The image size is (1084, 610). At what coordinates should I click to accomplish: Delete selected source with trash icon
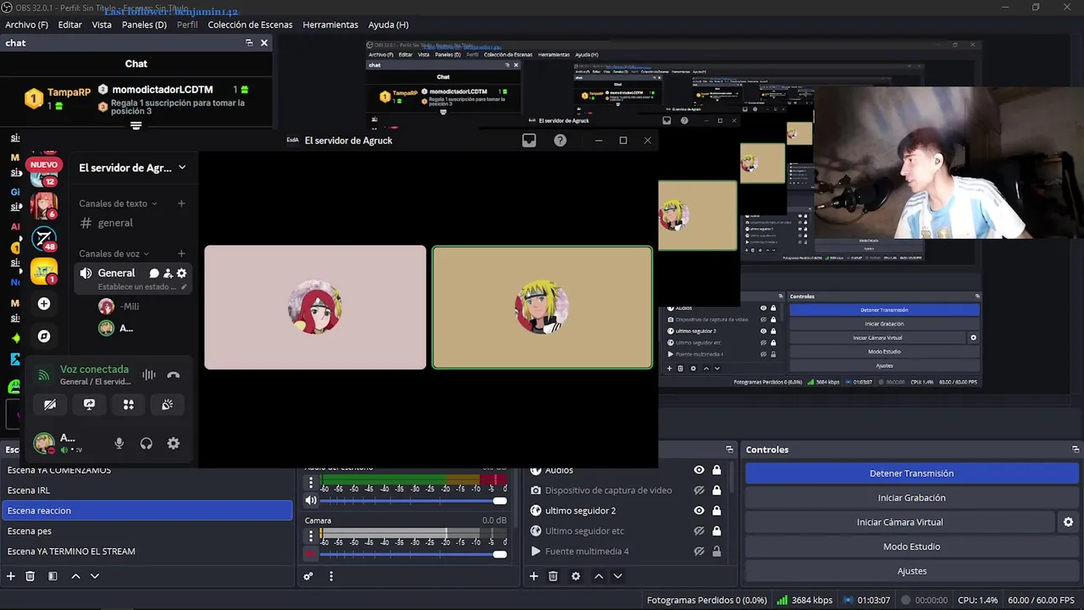(x=553, y=576)
